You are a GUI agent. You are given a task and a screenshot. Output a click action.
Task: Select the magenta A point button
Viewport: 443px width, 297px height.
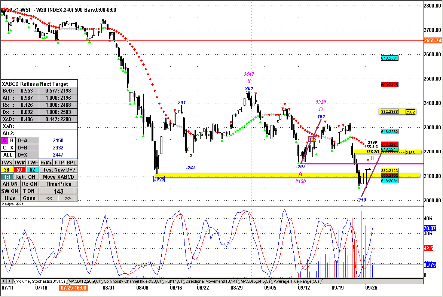pos(4,140)
